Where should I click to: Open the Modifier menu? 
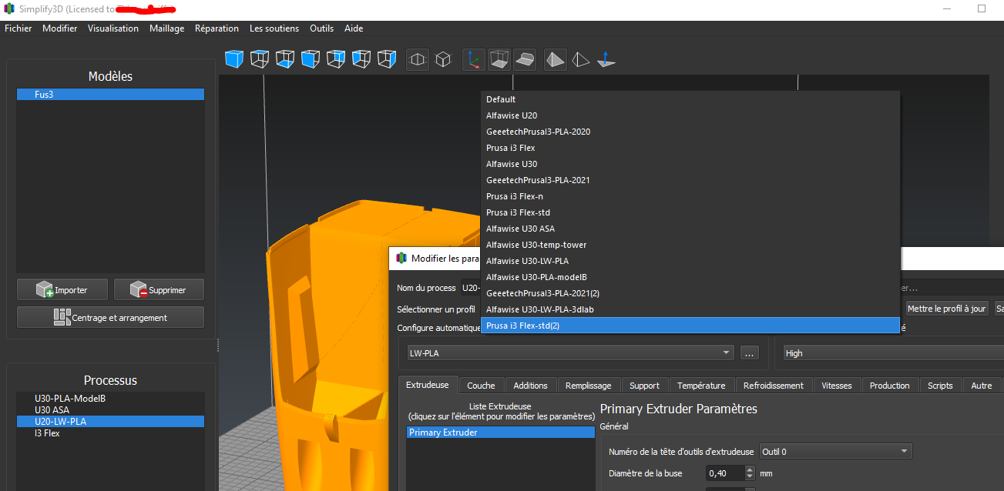click(x=60, y=28)
